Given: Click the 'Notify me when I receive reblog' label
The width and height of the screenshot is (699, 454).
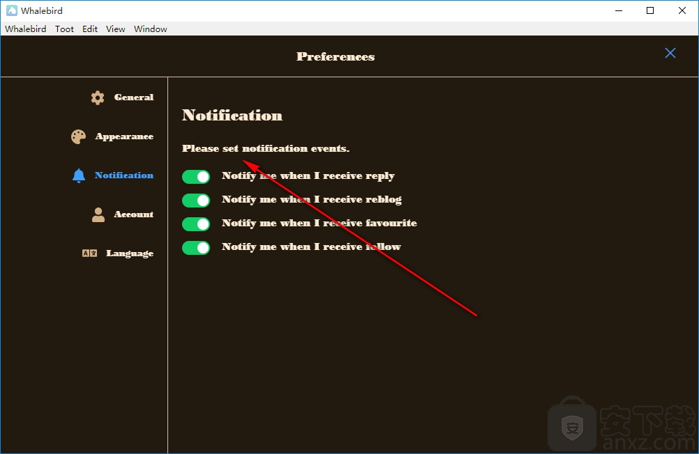Looking at the screenshot, I should (312, 199).
